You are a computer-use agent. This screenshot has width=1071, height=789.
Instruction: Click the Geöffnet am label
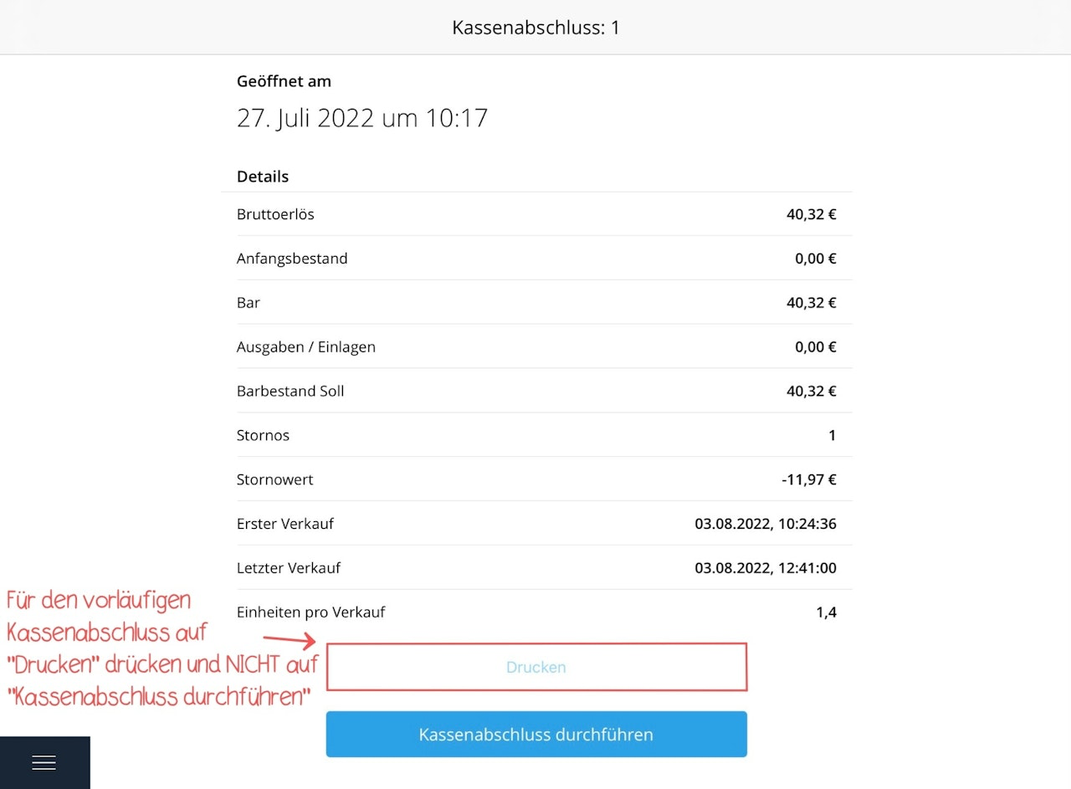284,81
